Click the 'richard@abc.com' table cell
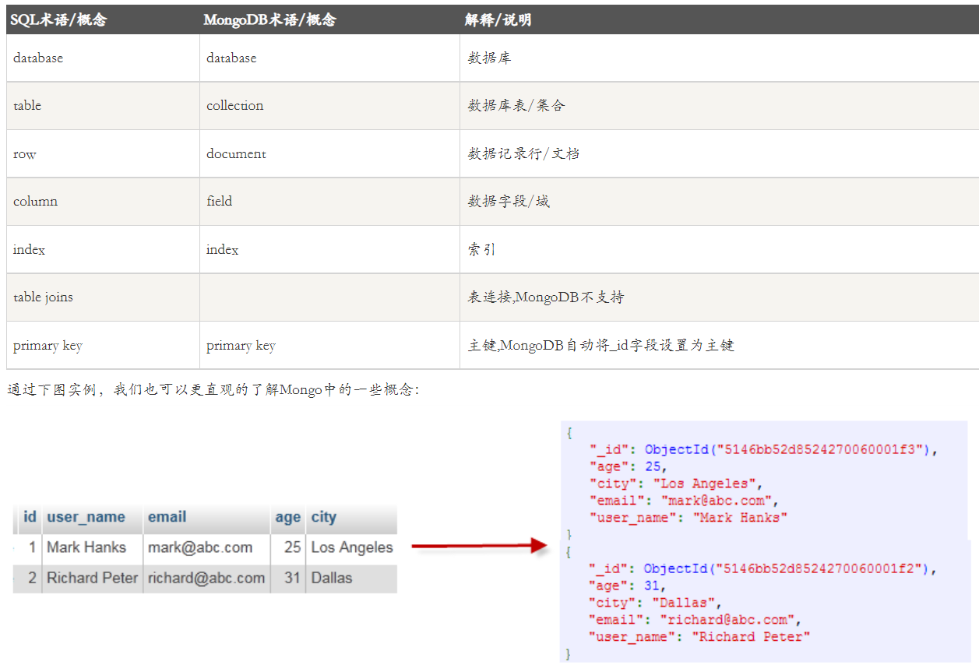Viewport: 979px width, 672px height. [x=206, y=578]
